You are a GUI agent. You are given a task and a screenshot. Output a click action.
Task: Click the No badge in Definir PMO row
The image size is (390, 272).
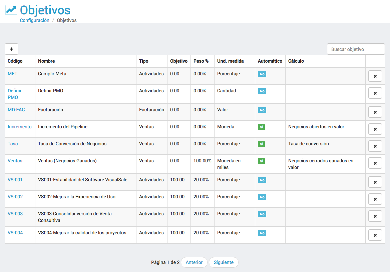[x=262, y=91]
